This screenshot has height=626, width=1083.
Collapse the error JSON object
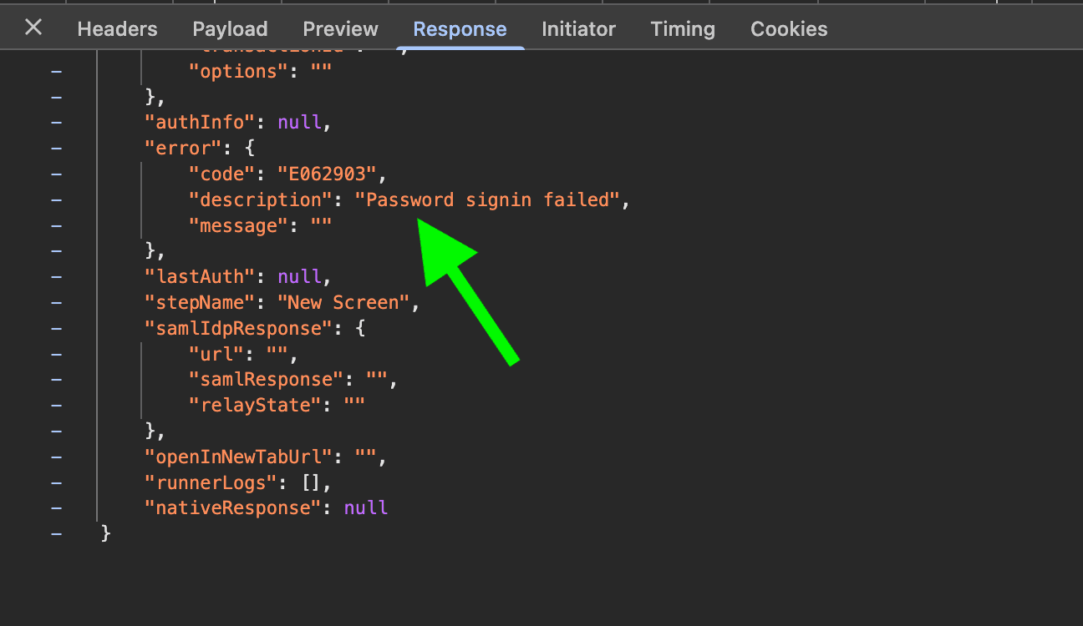56,148
